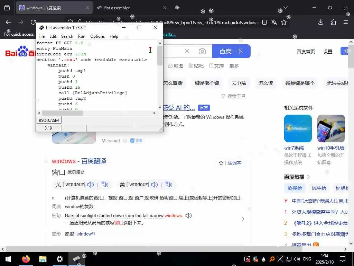
Task: Select 民生榜 tab
Action: point(319,188)
